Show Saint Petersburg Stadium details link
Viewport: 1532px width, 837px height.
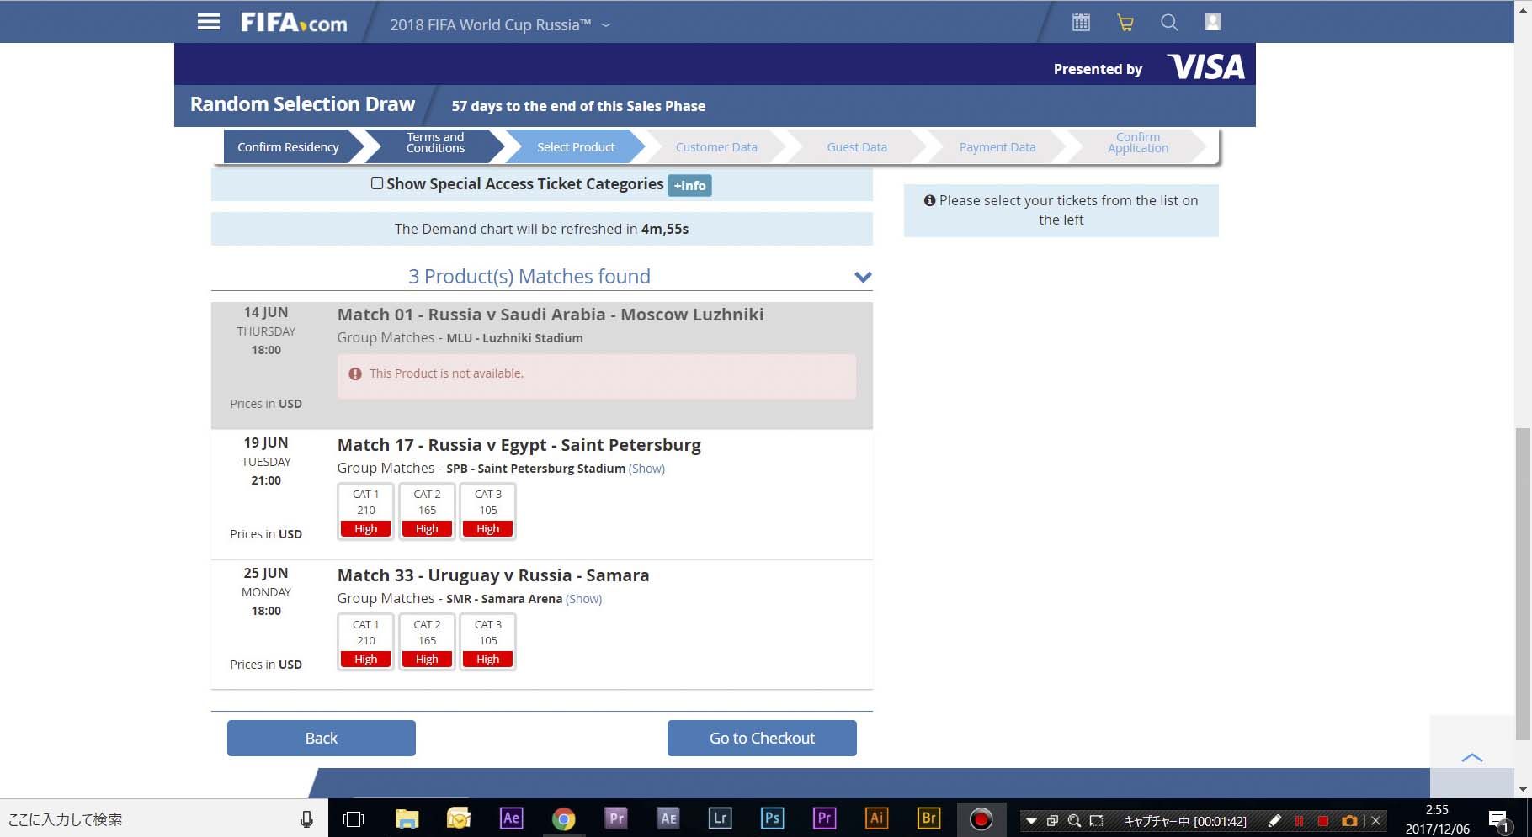(646, 469)
